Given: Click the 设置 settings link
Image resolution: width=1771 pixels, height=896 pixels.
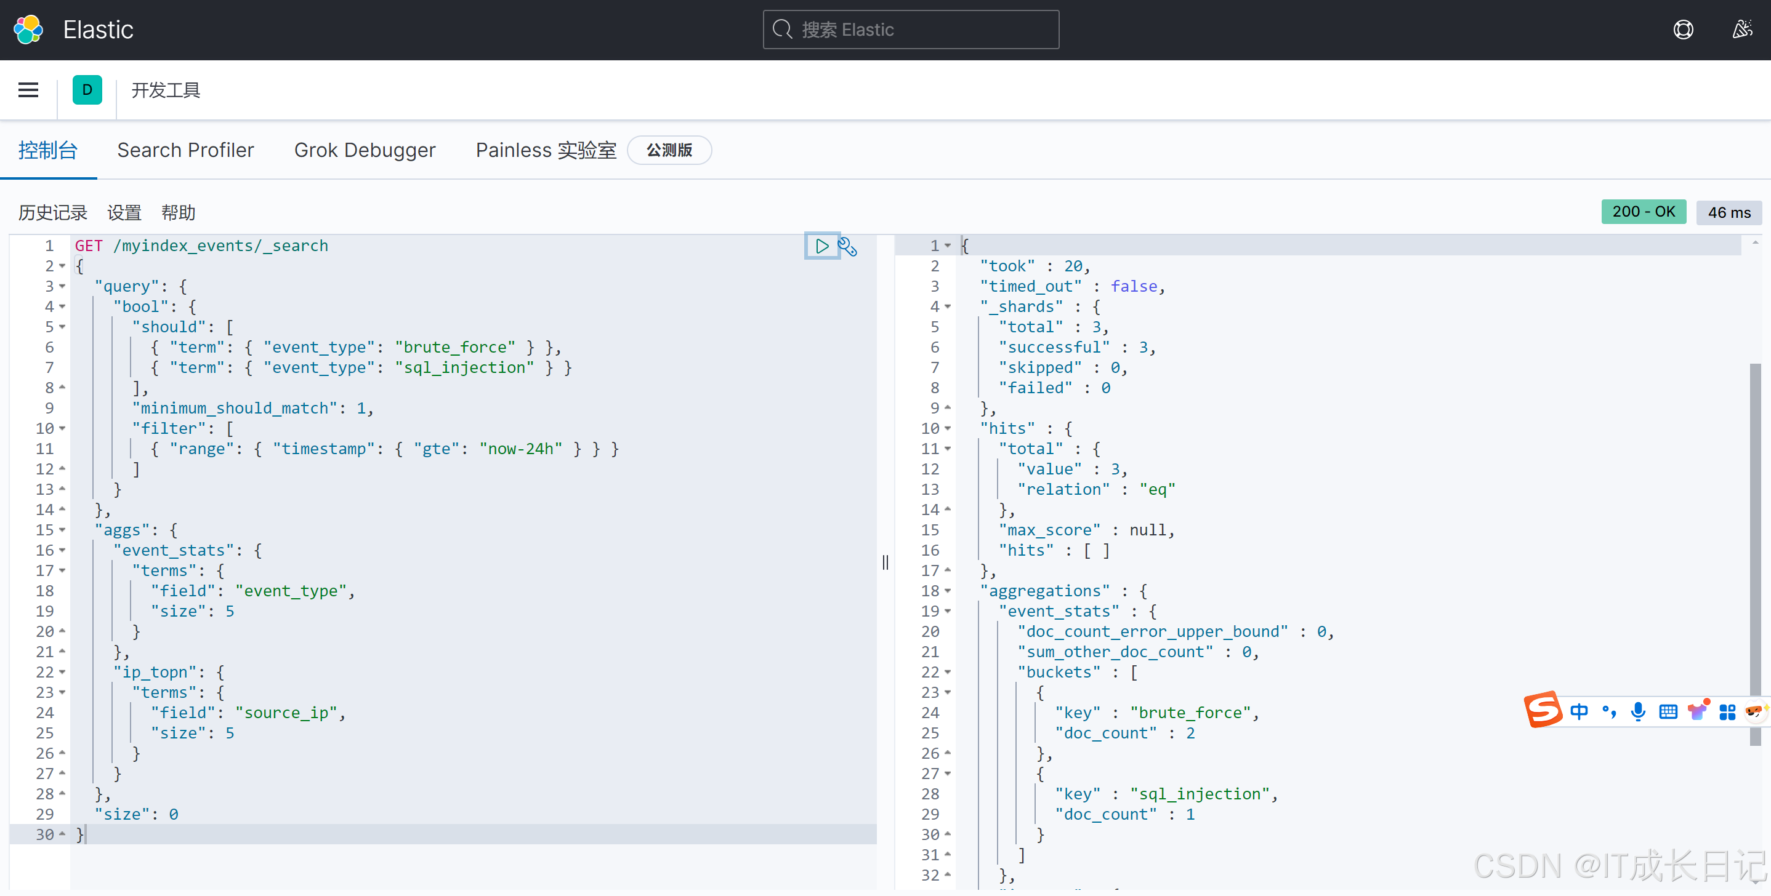Looking at the screenshot, I should [124, 212].
